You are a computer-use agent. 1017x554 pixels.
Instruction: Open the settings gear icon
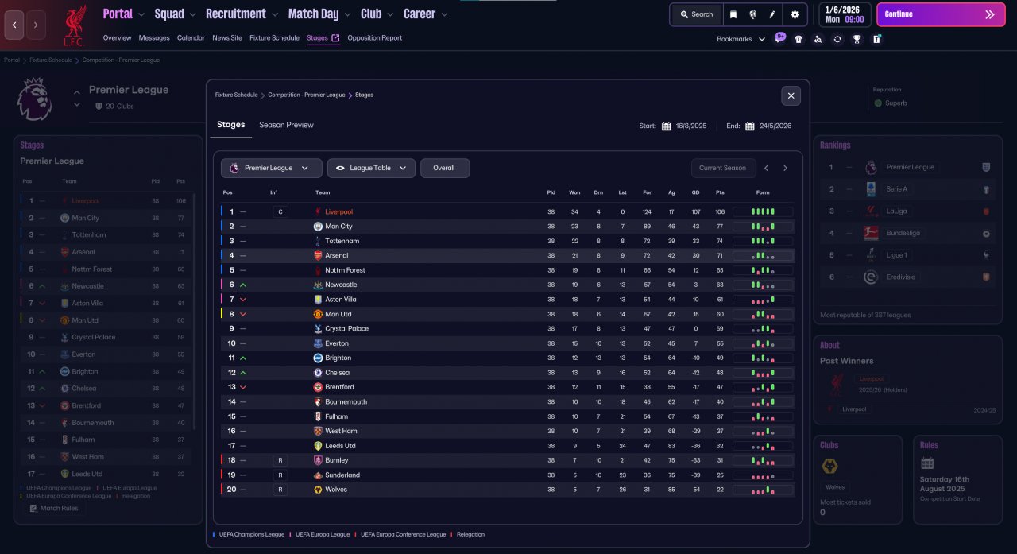[x=795, y=14]
